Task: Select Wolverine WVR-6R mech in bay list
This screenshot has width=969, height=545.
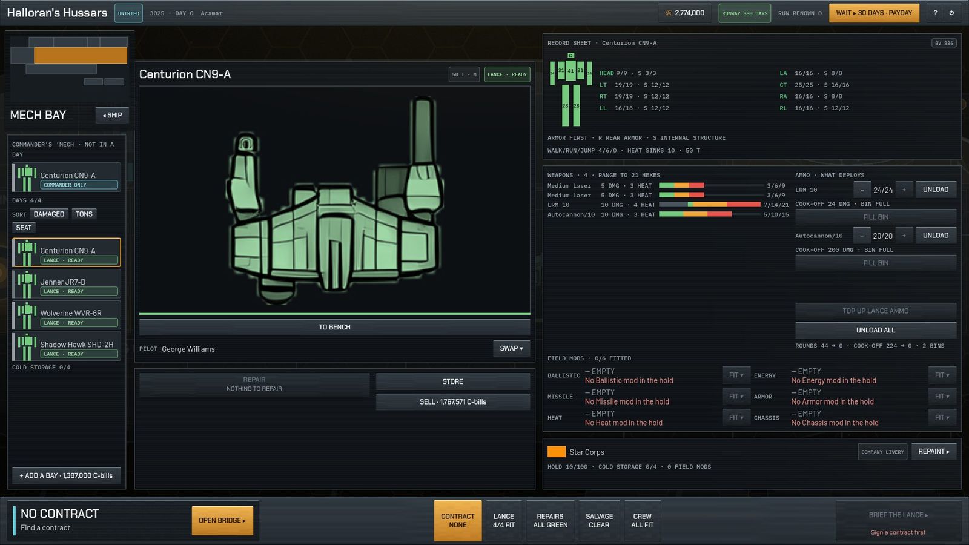Action: 67,315
